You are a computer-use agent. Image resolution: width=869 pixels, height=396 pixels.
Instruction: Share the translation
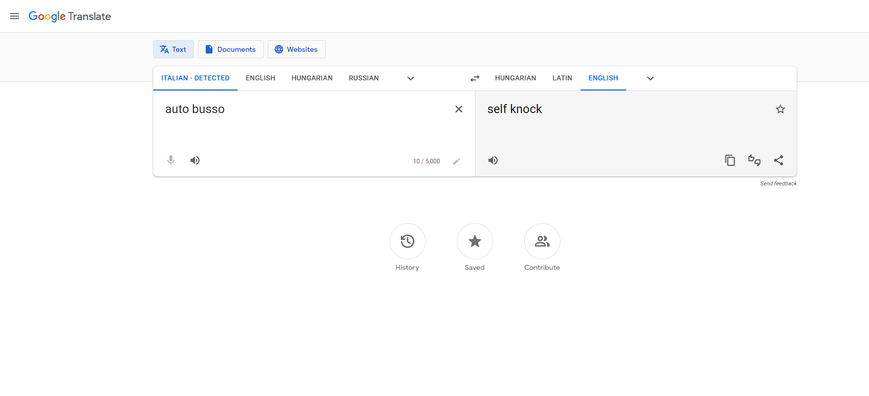tap(779, 160)
